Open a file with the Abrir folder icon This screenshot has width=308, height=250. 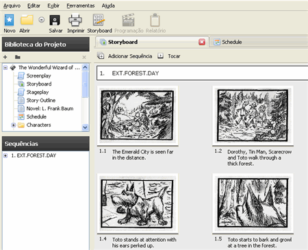point(27,20)
